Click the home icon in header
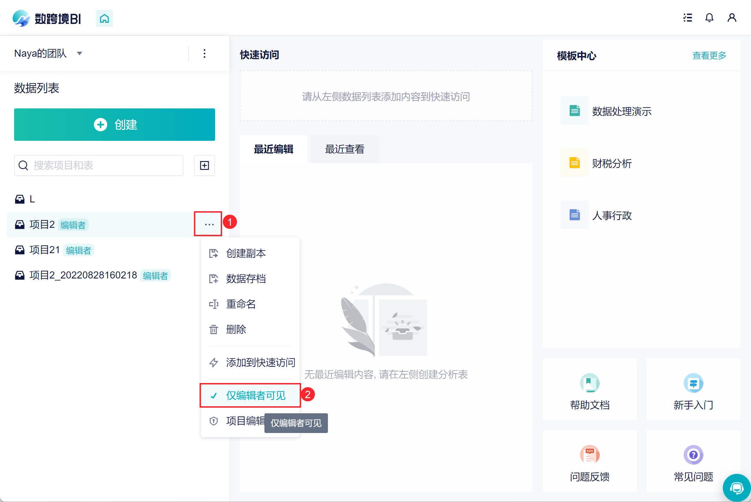Image resolution: width=751 pixels, height=502 pixels. (104, 18)
